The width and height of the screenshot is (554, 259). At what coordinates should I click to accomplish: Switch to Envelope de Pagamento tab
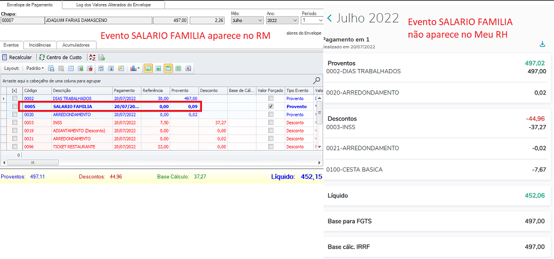30,5
